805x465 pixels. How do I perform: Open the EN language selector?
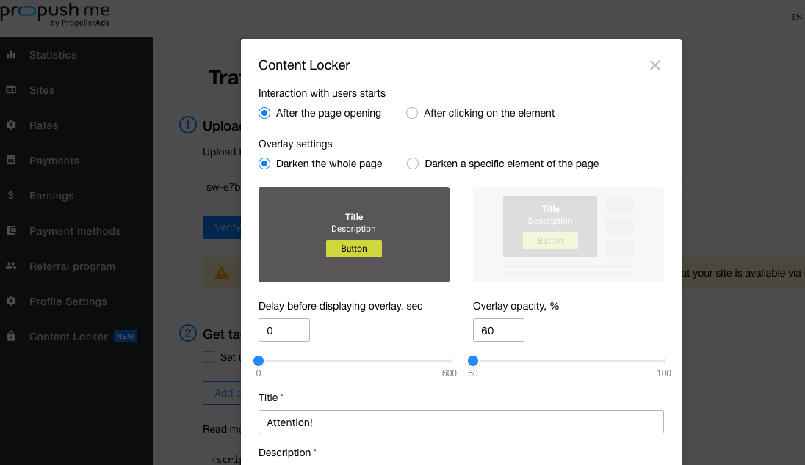tap(796, 17)
